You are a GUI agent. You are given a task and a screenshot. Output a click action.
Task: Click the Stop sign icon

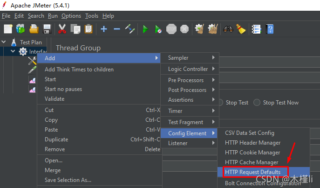(171, 29)
